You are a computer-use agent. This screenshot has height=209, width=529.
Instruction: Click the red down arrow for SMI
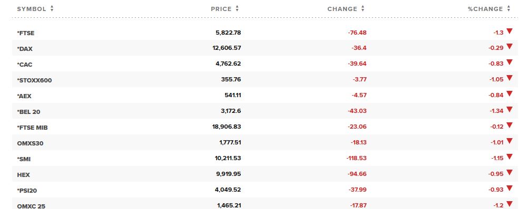pos(510,156)
